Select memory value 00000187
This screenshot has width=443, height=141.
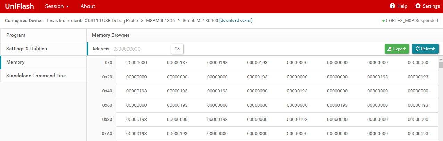click(x=177, y=63)
